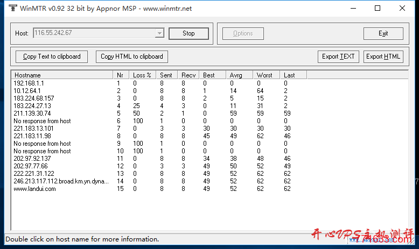Copy HTML to clipboard
This screenshot has width=419, height=249.
click(132, 56)
